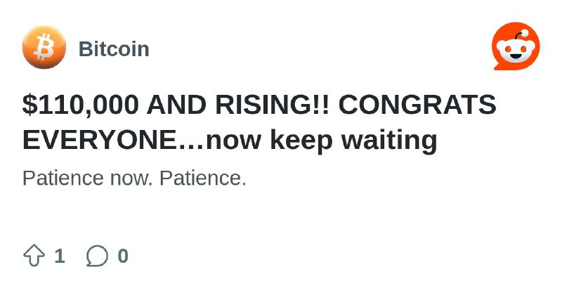Image resolution: width=562 pixels, height=293 pixels.
Task: Click the white B symbol inside the Bitcoin coin
Action: pyautogui.click(x=44, y=47)
